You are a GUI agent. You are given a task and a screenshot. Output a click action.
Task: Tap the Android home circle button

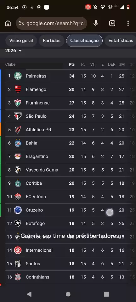pyautogui.click(x=68, y=294)
